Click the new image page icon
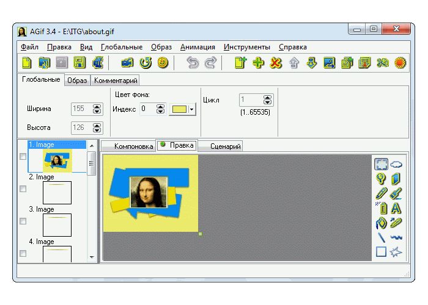The width and height of the screenshot is (428, 305). (240, 63)
